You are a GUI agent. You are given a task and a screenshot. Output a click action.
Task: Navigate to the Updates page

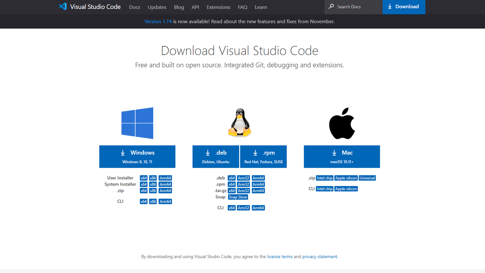157,7
